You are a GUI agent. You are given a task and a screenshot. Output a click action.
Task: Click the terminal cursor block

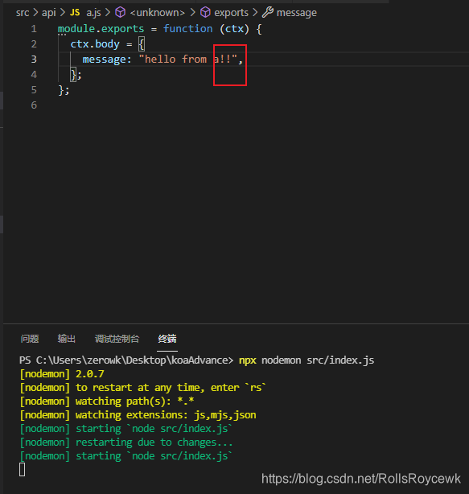tap(22, 470)
